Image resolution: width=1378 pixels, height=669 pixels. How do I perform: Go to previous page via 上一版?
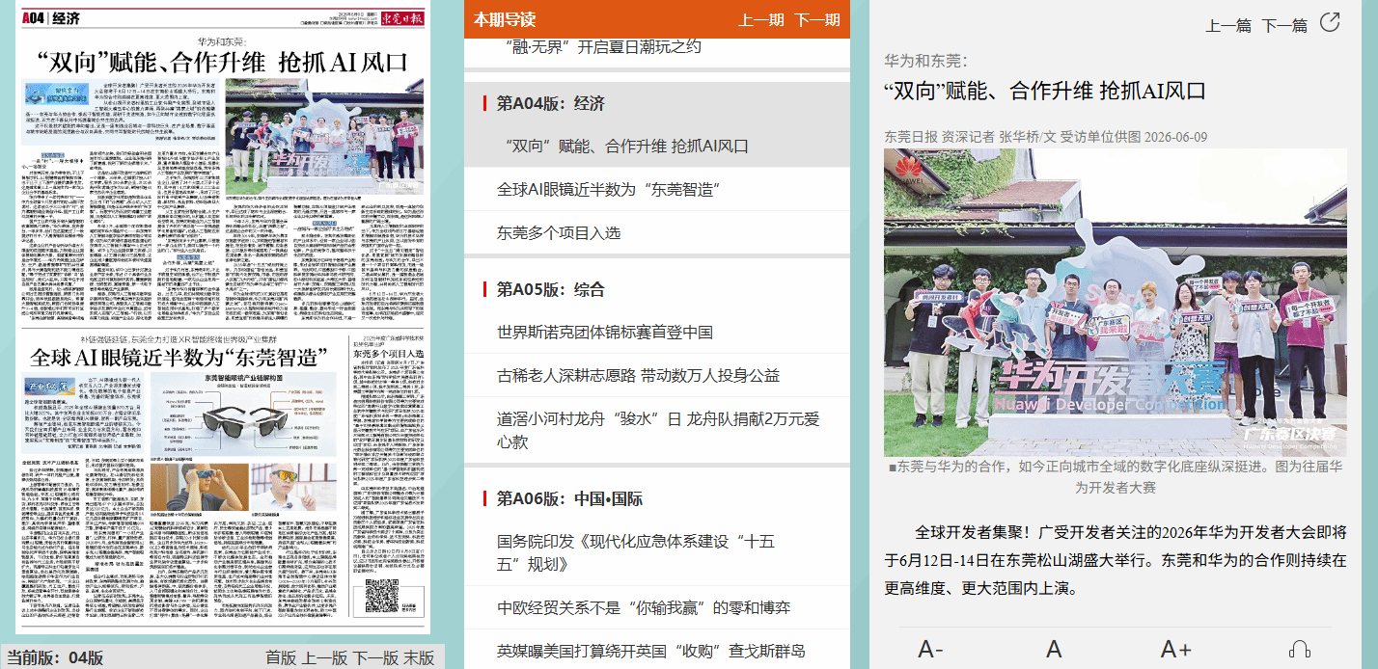pyautogui.click(x=324, y=657)
